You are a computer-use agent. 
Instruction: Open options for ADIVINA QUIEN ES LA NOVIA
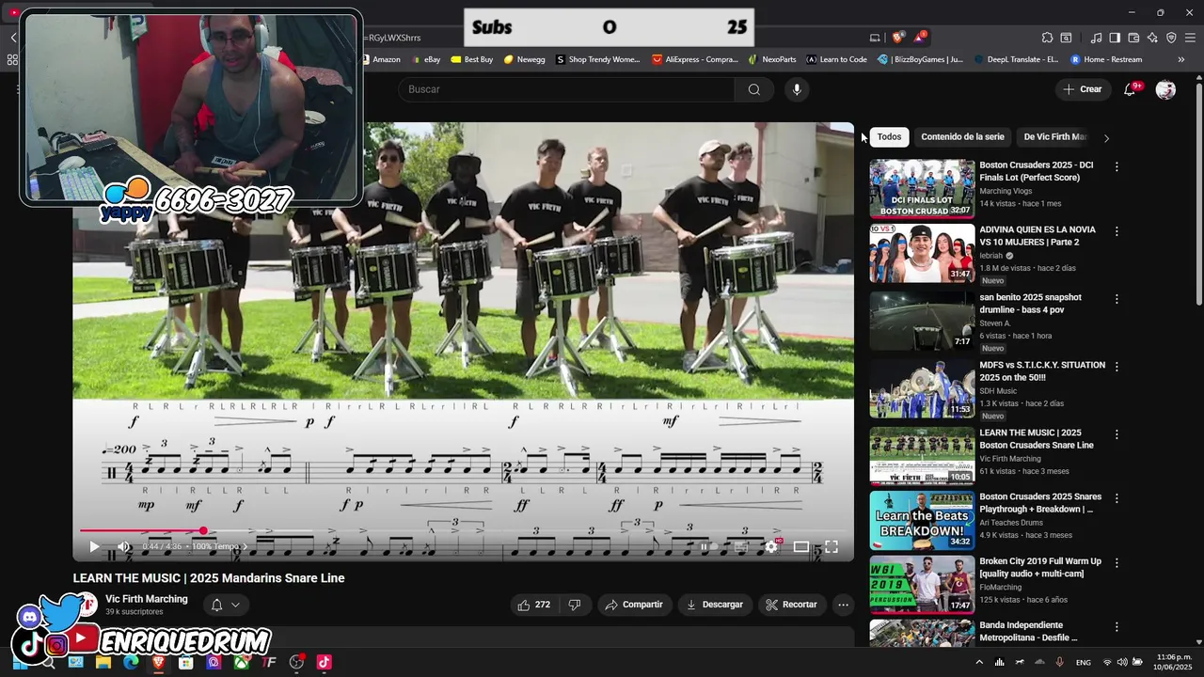click(x=1117, y=231)
